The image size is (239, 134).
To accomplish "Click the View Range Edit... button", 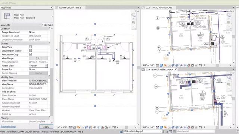I will (x=38, y=58).
